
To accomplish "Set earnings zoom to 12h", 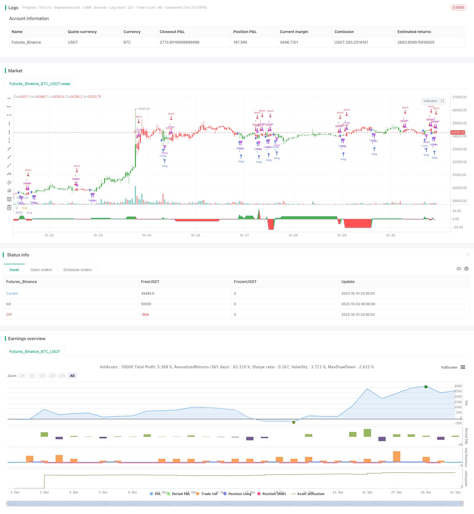I will tap(52, 376).
